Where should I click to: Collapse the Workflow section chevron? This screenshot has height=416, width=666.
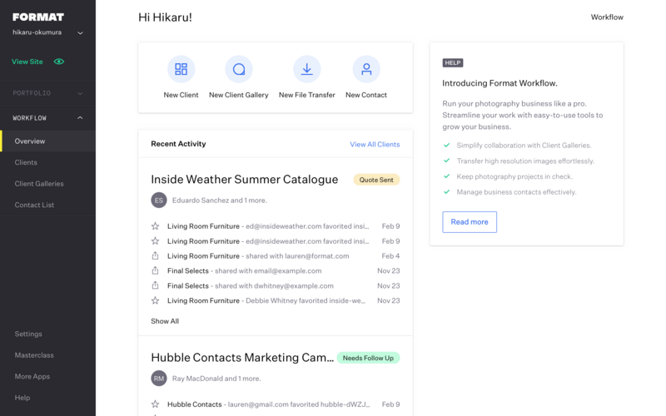pos(80,118)
